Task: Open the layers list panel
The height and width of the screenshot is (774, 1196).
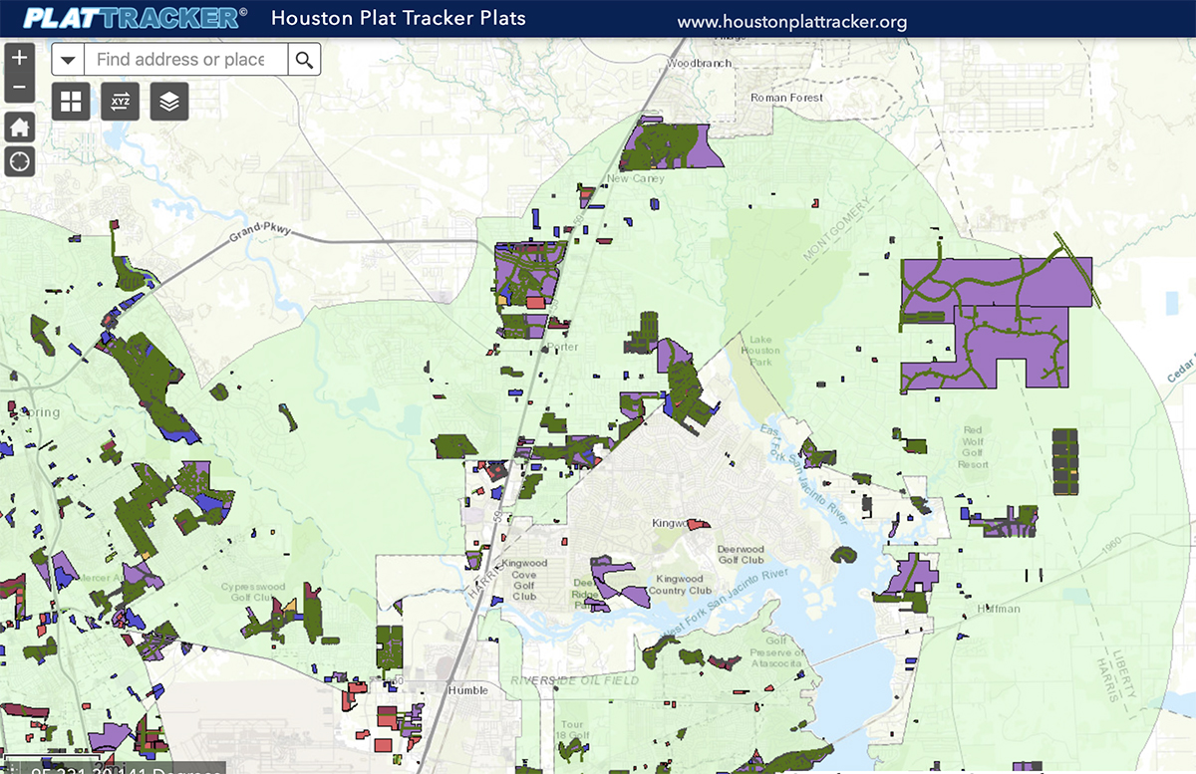Action: (x=169, y=101)
